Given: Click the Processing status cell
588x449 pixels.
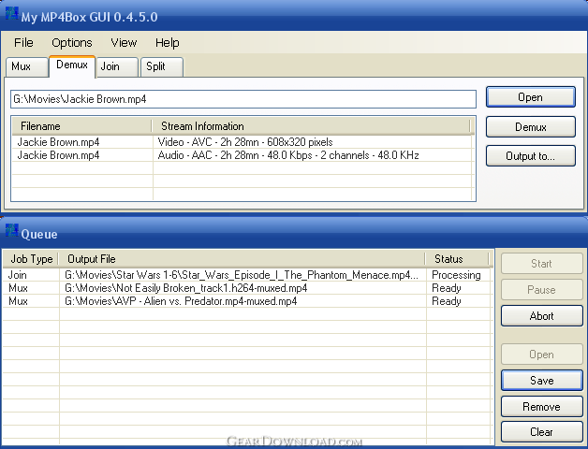Looking at the screenshot, I should [x=456, y=275].
